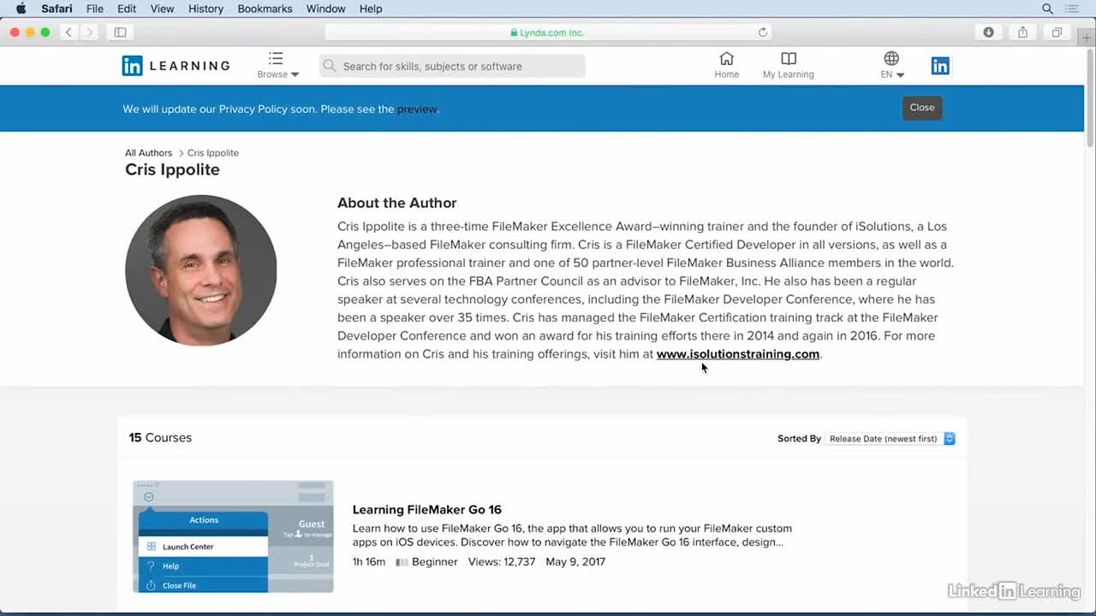This screenshot has height=616, width=1096.
Task: Go back with Safari's back arrow
Action: [x=68, y=33]
